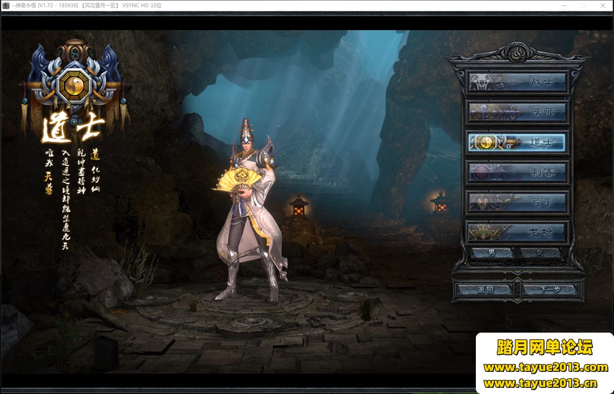Close the game window
The image size is (614, 394).
pyautogui.click(x=603, y=6)
